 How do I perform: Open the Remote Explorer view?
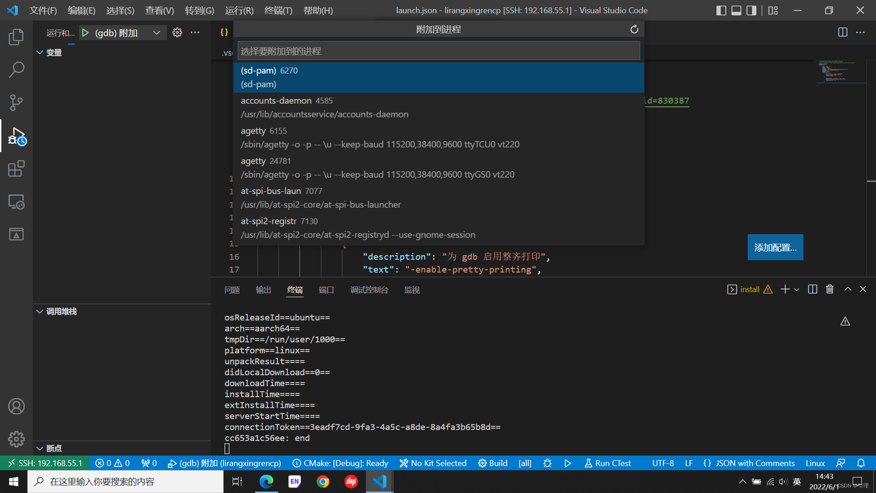point(16,201)
